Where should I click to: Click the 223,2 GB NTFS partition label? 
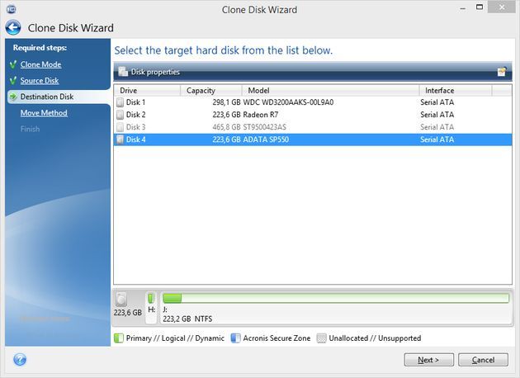187,319
